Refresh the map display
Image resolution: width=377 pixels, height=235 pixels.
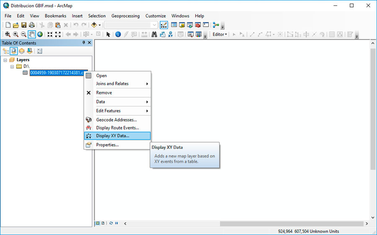111,223
